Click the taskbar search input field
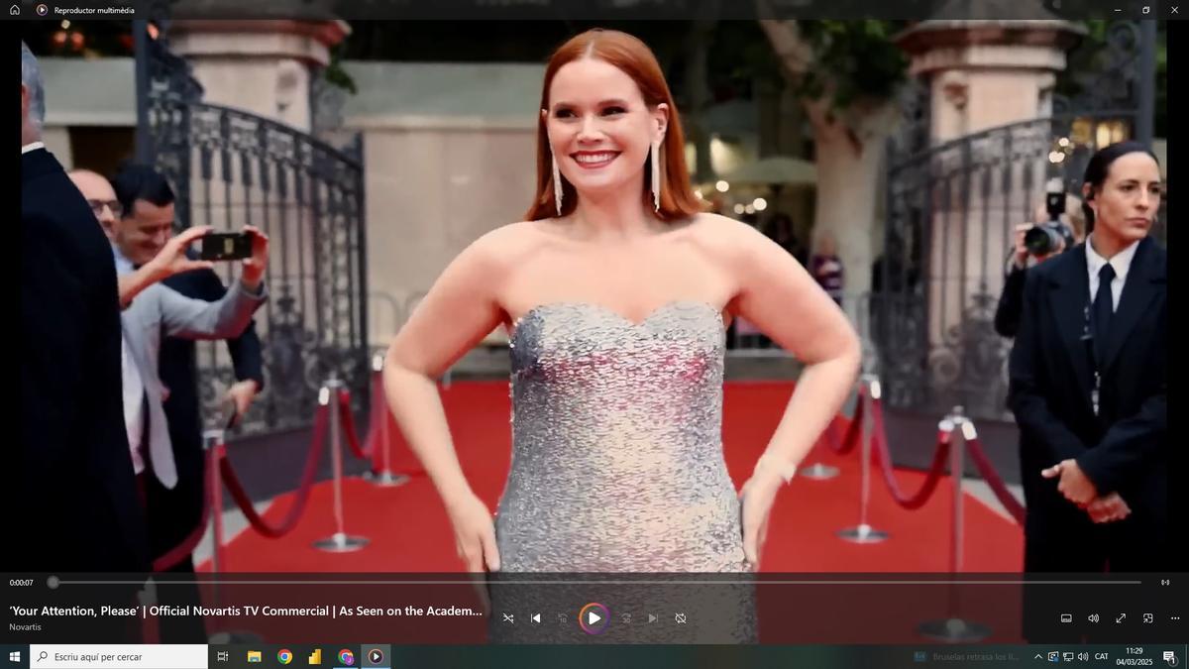Screen dimensions: 1189x669 pos(119,656)
